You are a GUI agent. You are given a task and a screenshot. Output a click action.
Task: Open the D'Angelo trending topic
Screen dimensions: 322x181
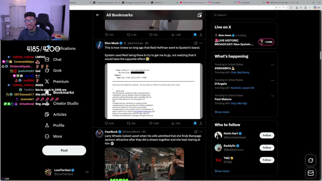point(221,84)
